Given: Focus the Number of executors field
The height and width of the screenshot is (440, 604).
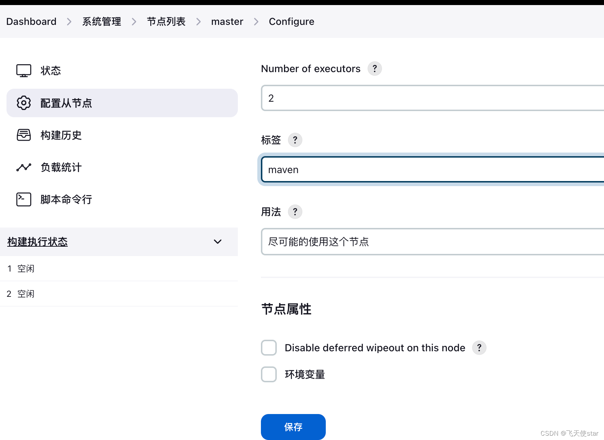Looking at the screenshot, I should click(x=432, y=98).
